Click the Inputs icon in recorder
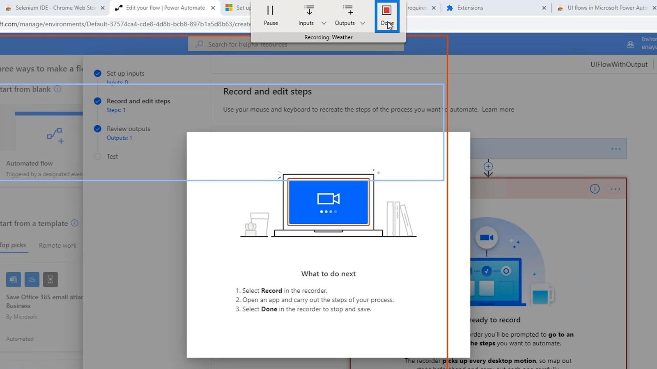Screen dimensions: 657x369 click(308, 10)
